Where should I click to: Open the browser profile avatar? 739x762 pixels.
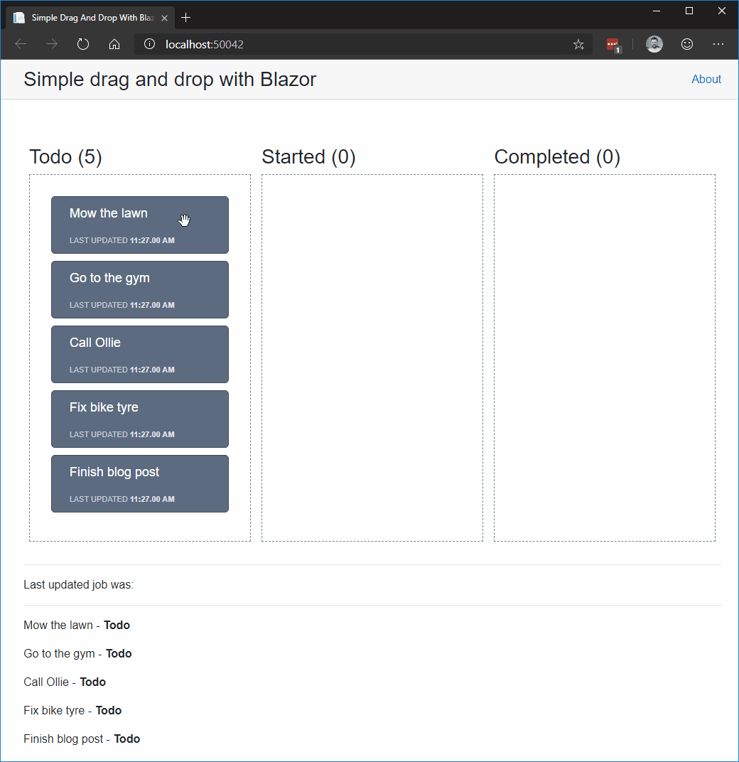[x=654, y=43]
